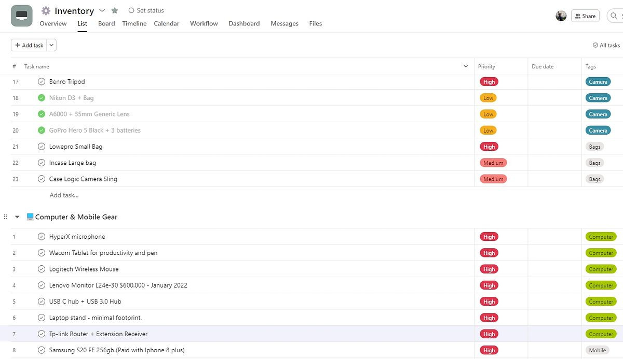Mark Benro Tripod task complete
This screenshot has width=623, height=359.
pyautogui.click(x=42, y=82)
